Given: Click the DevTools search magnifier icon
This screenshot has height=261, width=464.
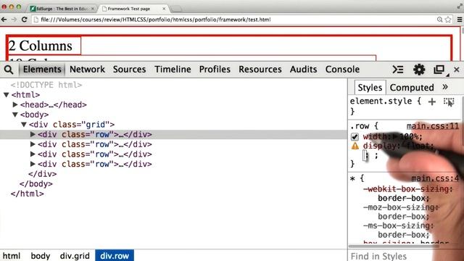Looking at the screenshot, I should (9, 70).
